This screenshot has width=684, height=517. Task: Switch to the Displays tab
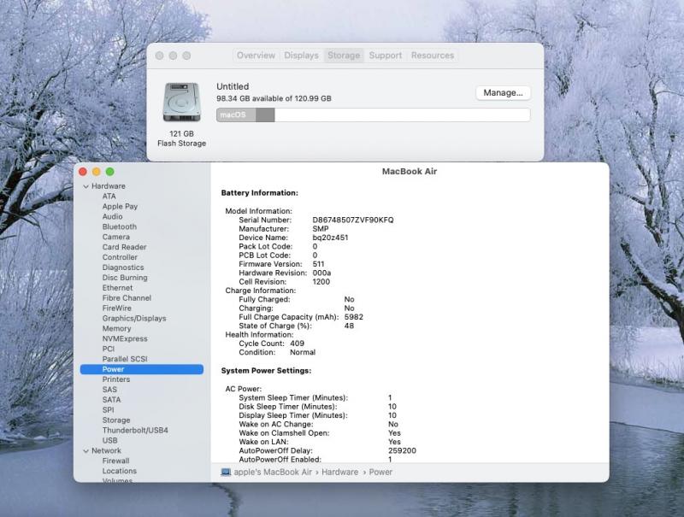coord(302,56)
